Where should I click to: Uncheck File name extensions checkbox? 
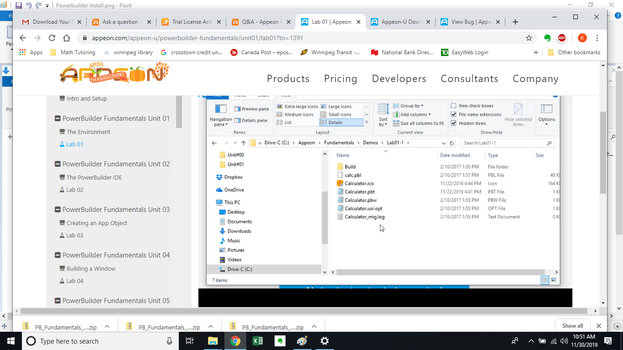tap(453, 114)
